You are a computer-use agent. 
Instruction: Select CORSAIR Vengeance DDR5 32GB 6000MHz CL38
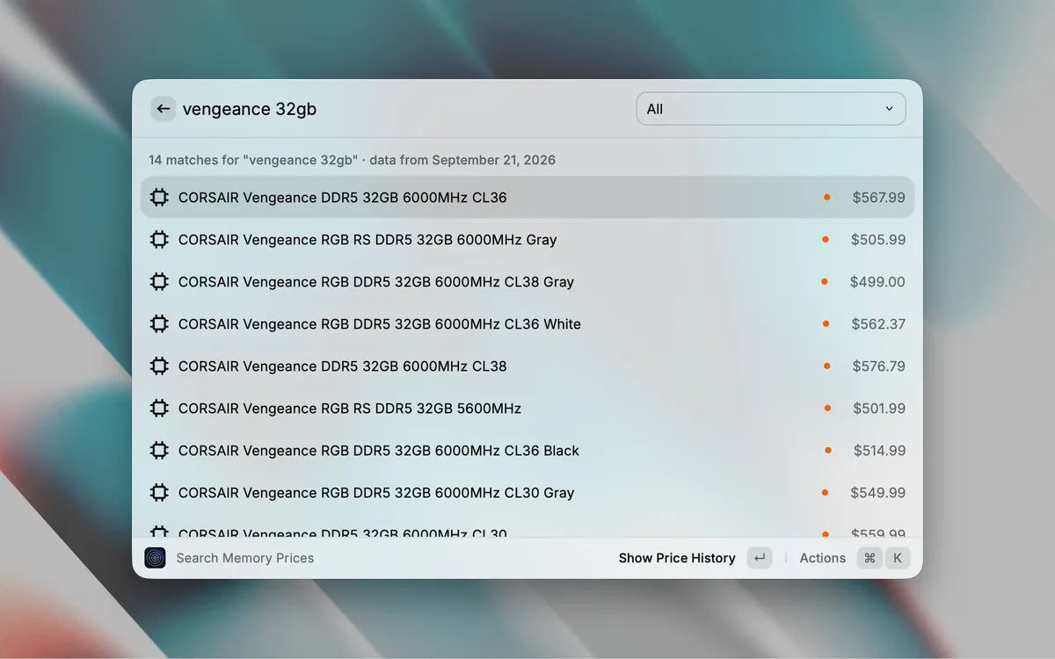click(527, 366)
